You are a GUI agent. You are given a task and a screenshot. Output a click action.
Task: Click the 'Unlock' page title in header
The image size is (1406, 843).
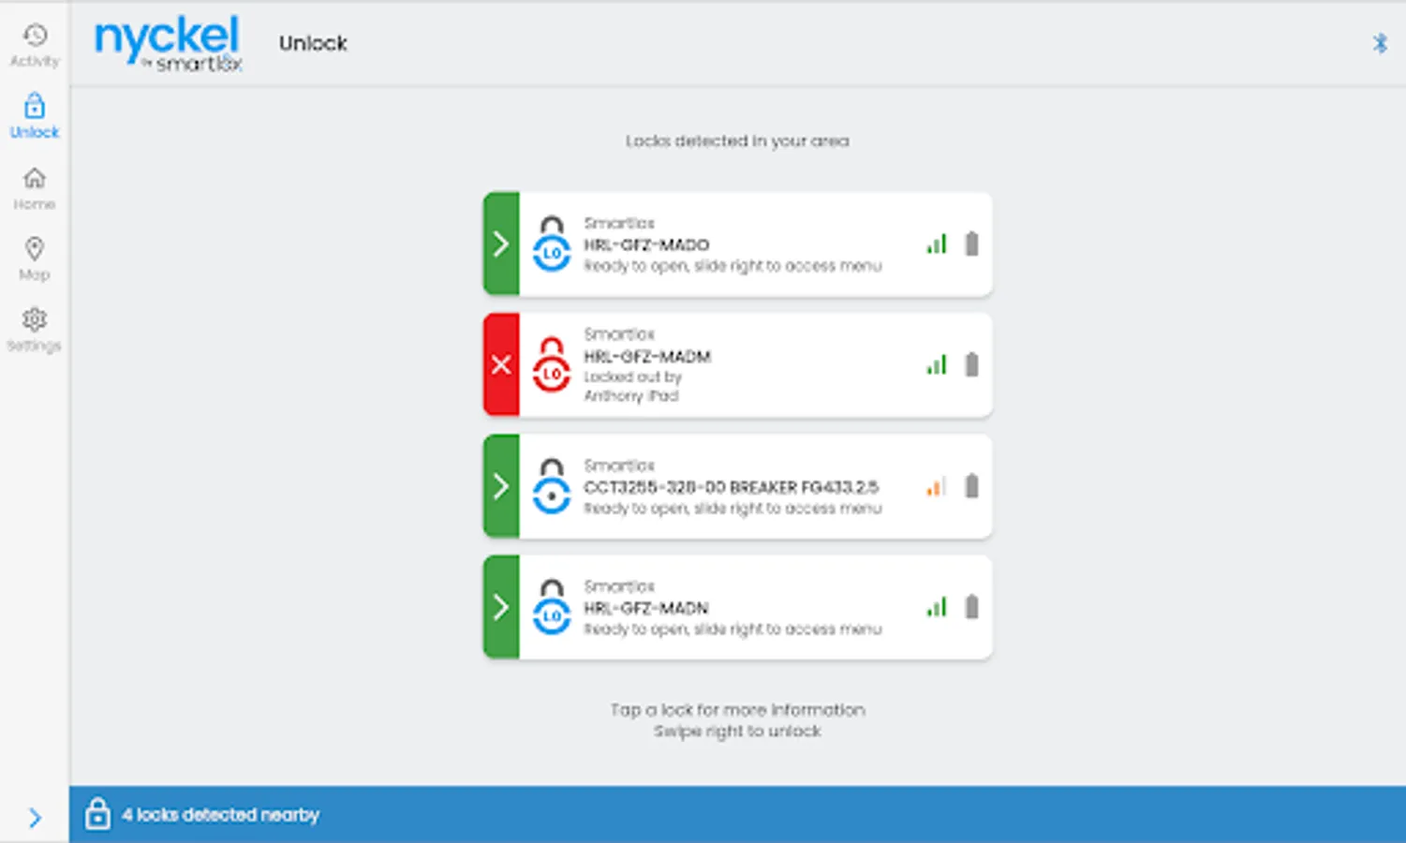click(313, 43)
